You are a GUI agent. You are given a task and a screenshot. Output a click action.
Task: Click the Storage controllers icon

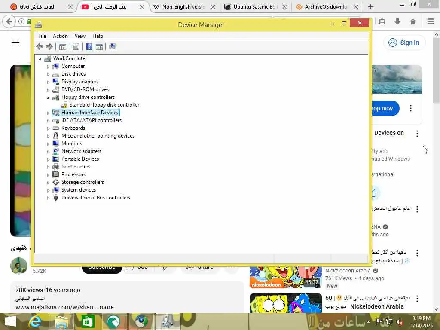pyautogui.click(x=56, y=182)
